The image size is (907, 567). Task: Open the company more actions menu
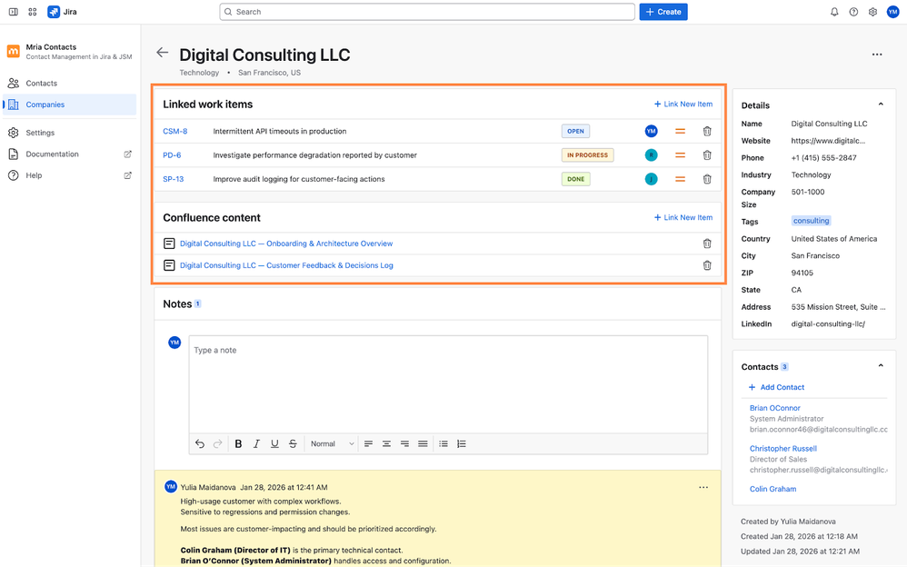[x=877, y=55]
